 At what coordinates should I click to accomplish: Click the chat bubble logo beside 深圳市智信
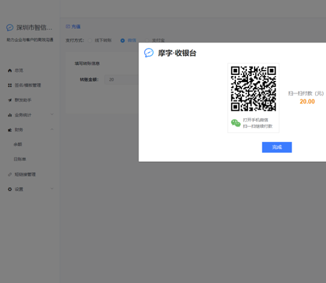10,28
